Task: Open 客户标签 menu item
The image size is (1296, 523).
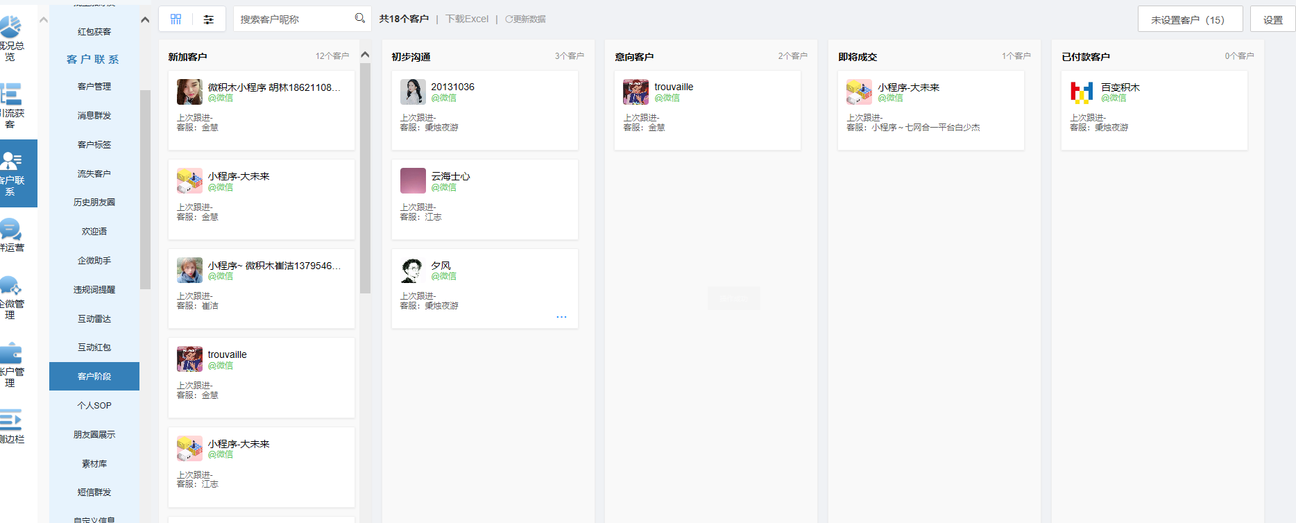Action: tap(94, 145)
